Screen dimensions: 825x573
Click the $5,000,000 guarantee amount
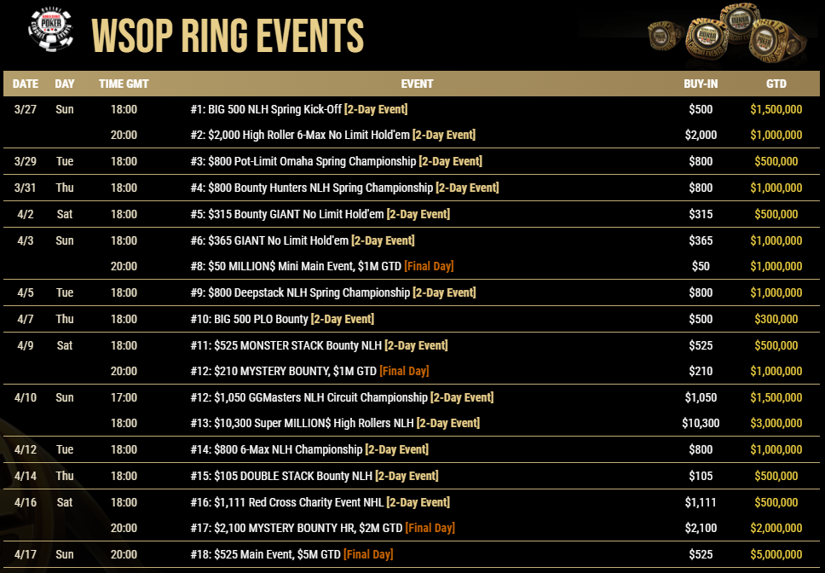776,554
